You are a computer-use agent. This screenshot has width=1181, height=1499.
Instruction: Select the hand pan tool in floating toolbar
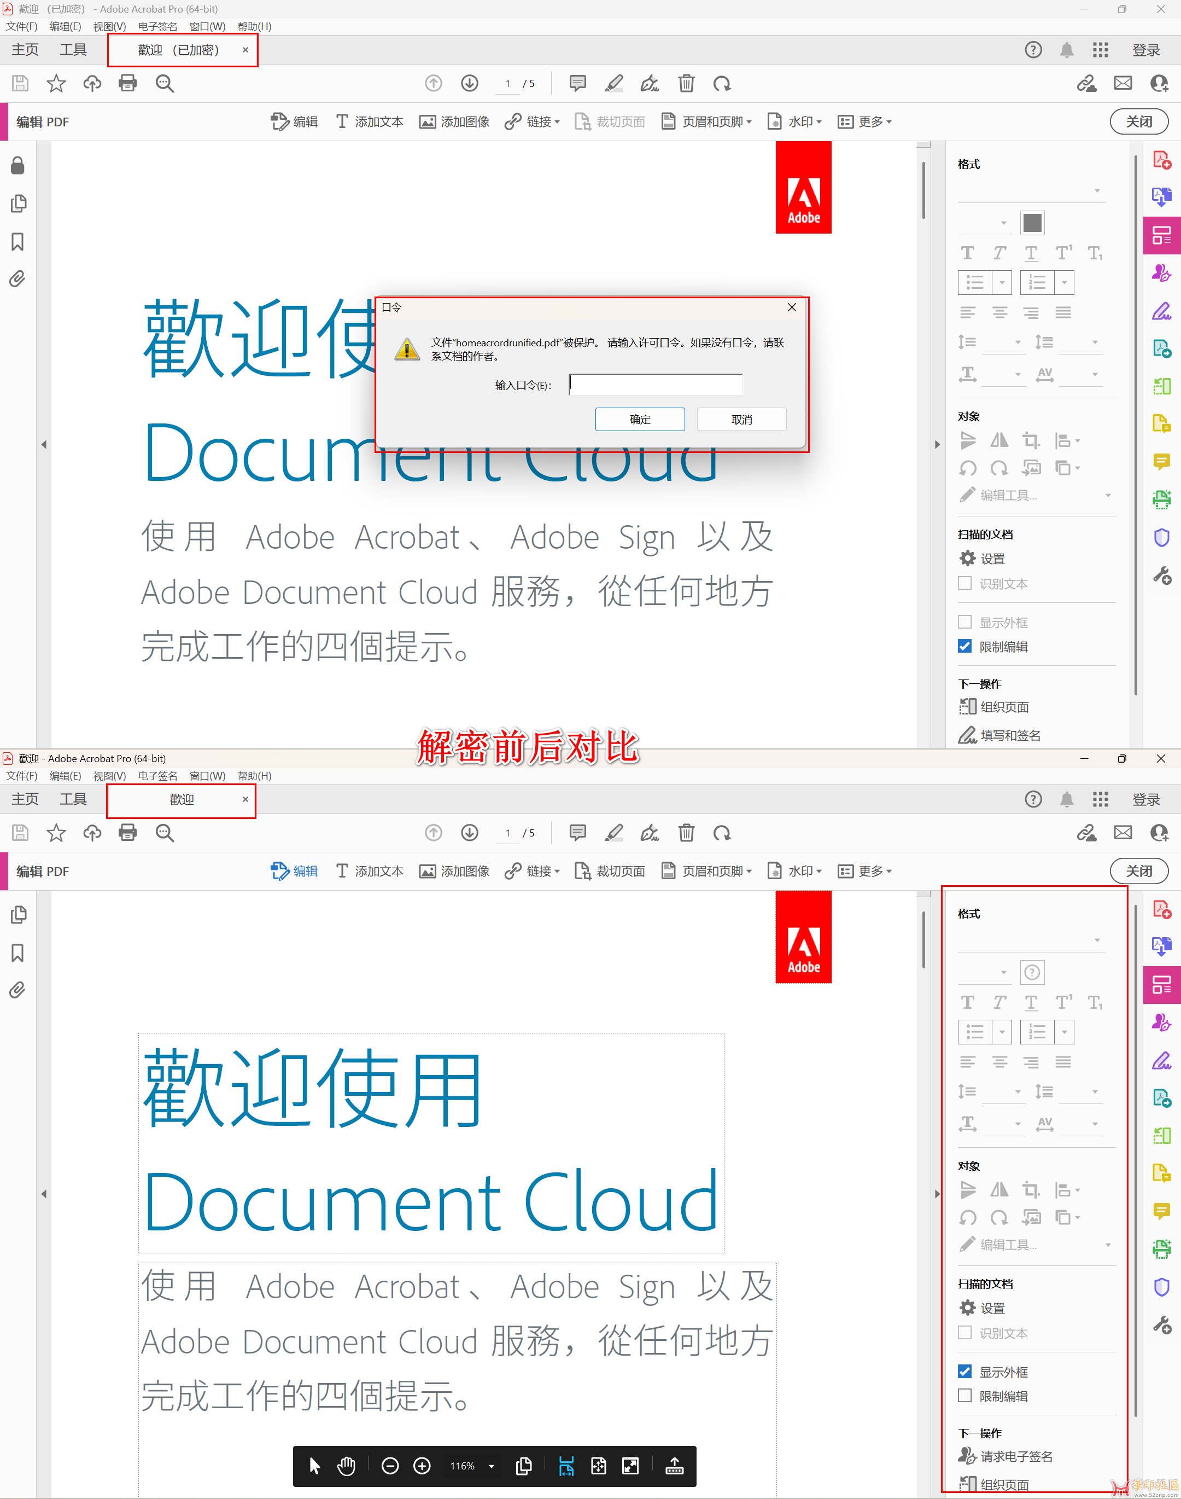coord(346,1466)
